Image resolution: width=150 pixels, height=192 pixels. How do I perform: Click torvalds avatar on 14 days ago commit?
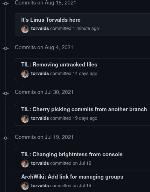click(x=25, y=74)
